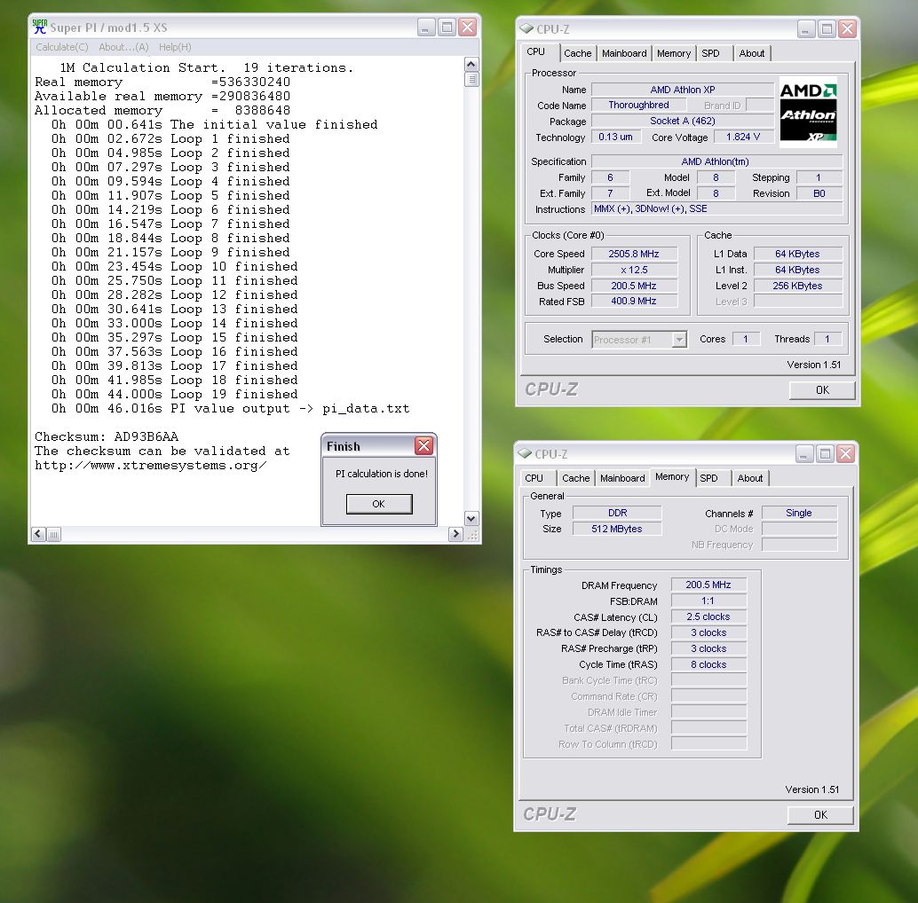The height and width of the screenshot is (903, 918).
Task: Click the Level 2 cache value 256 KBytes
Action: pyautogui.click(x=798, y=286)
